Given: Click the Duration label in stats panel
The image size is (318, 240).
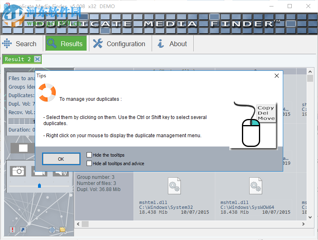Looking at the screenshot, I should [x=21, y=130].
